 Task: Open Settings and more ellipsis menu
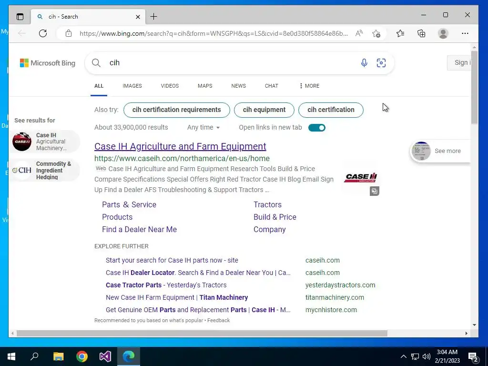[465, 33]
